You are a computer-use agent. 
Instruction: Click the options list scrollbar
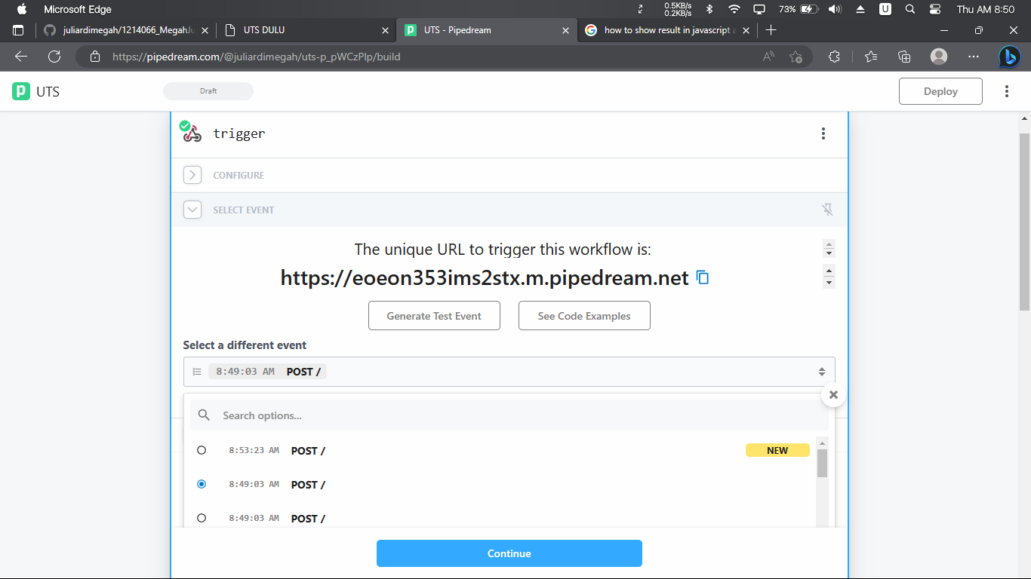click(x=822, y=463)
